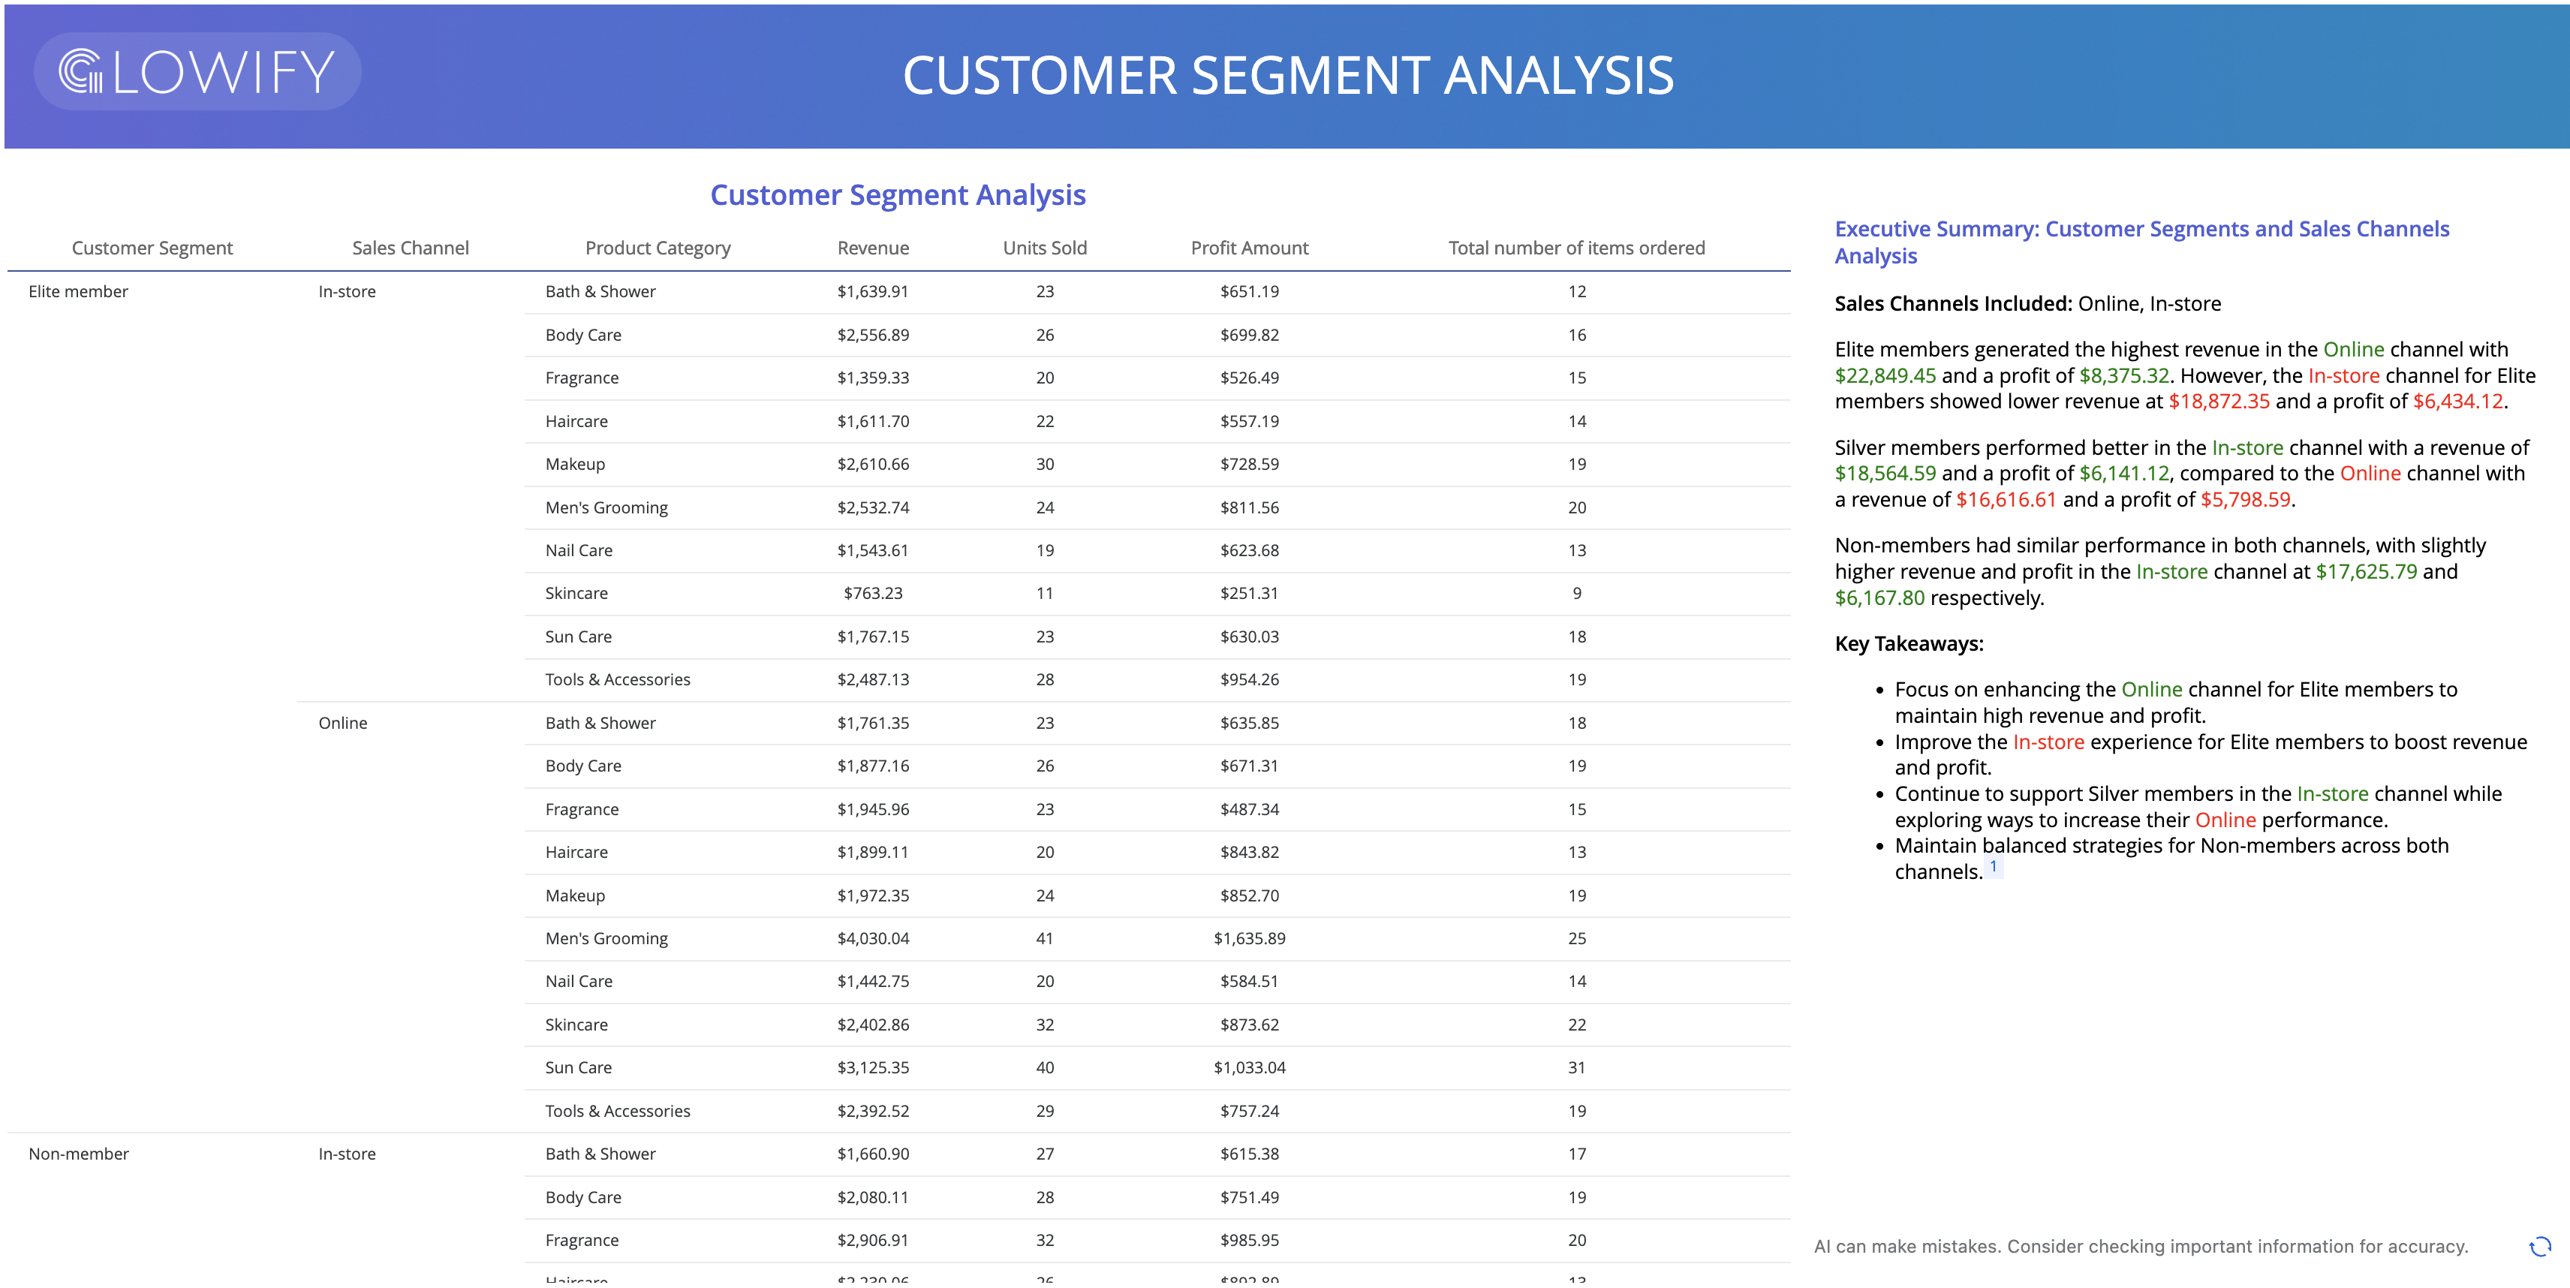Select the Elite member segment cell
The width and height of the screenshot is (2570, 1288).
[78, 291]
